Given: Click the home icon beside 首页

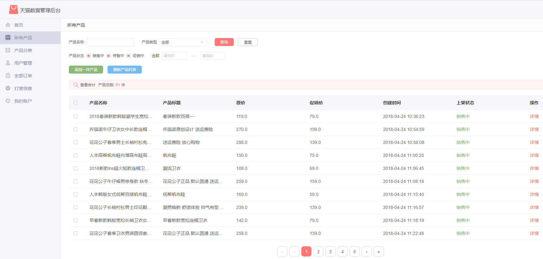Looking at the screenshot, I should 8,25.
